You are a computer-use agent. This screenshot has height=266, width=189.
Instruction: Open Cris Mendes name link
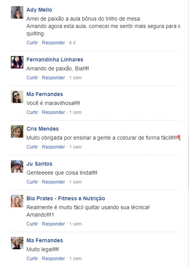coord(43,129)
